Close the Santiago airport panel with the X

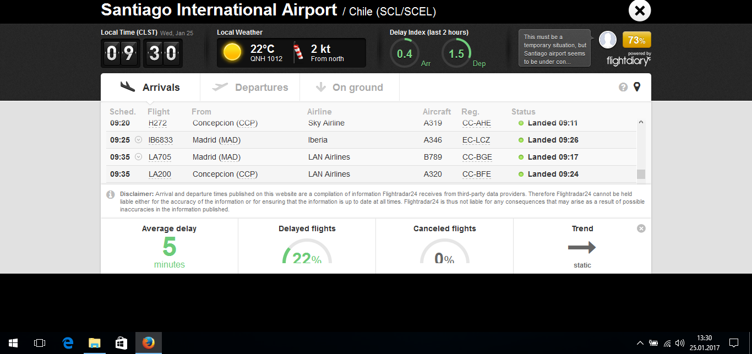coord(640,10)
